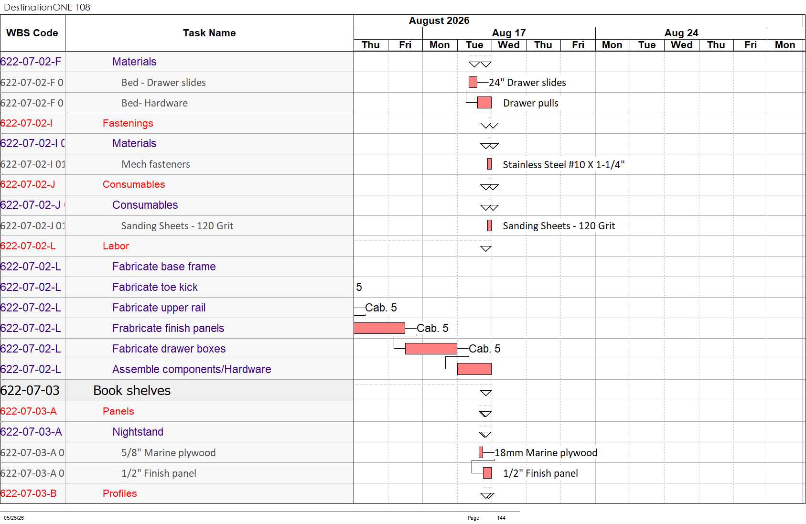Viewport: 806px width, 524px height.
Task: Click the summary marker in the Profiles row
Action: 487,495
